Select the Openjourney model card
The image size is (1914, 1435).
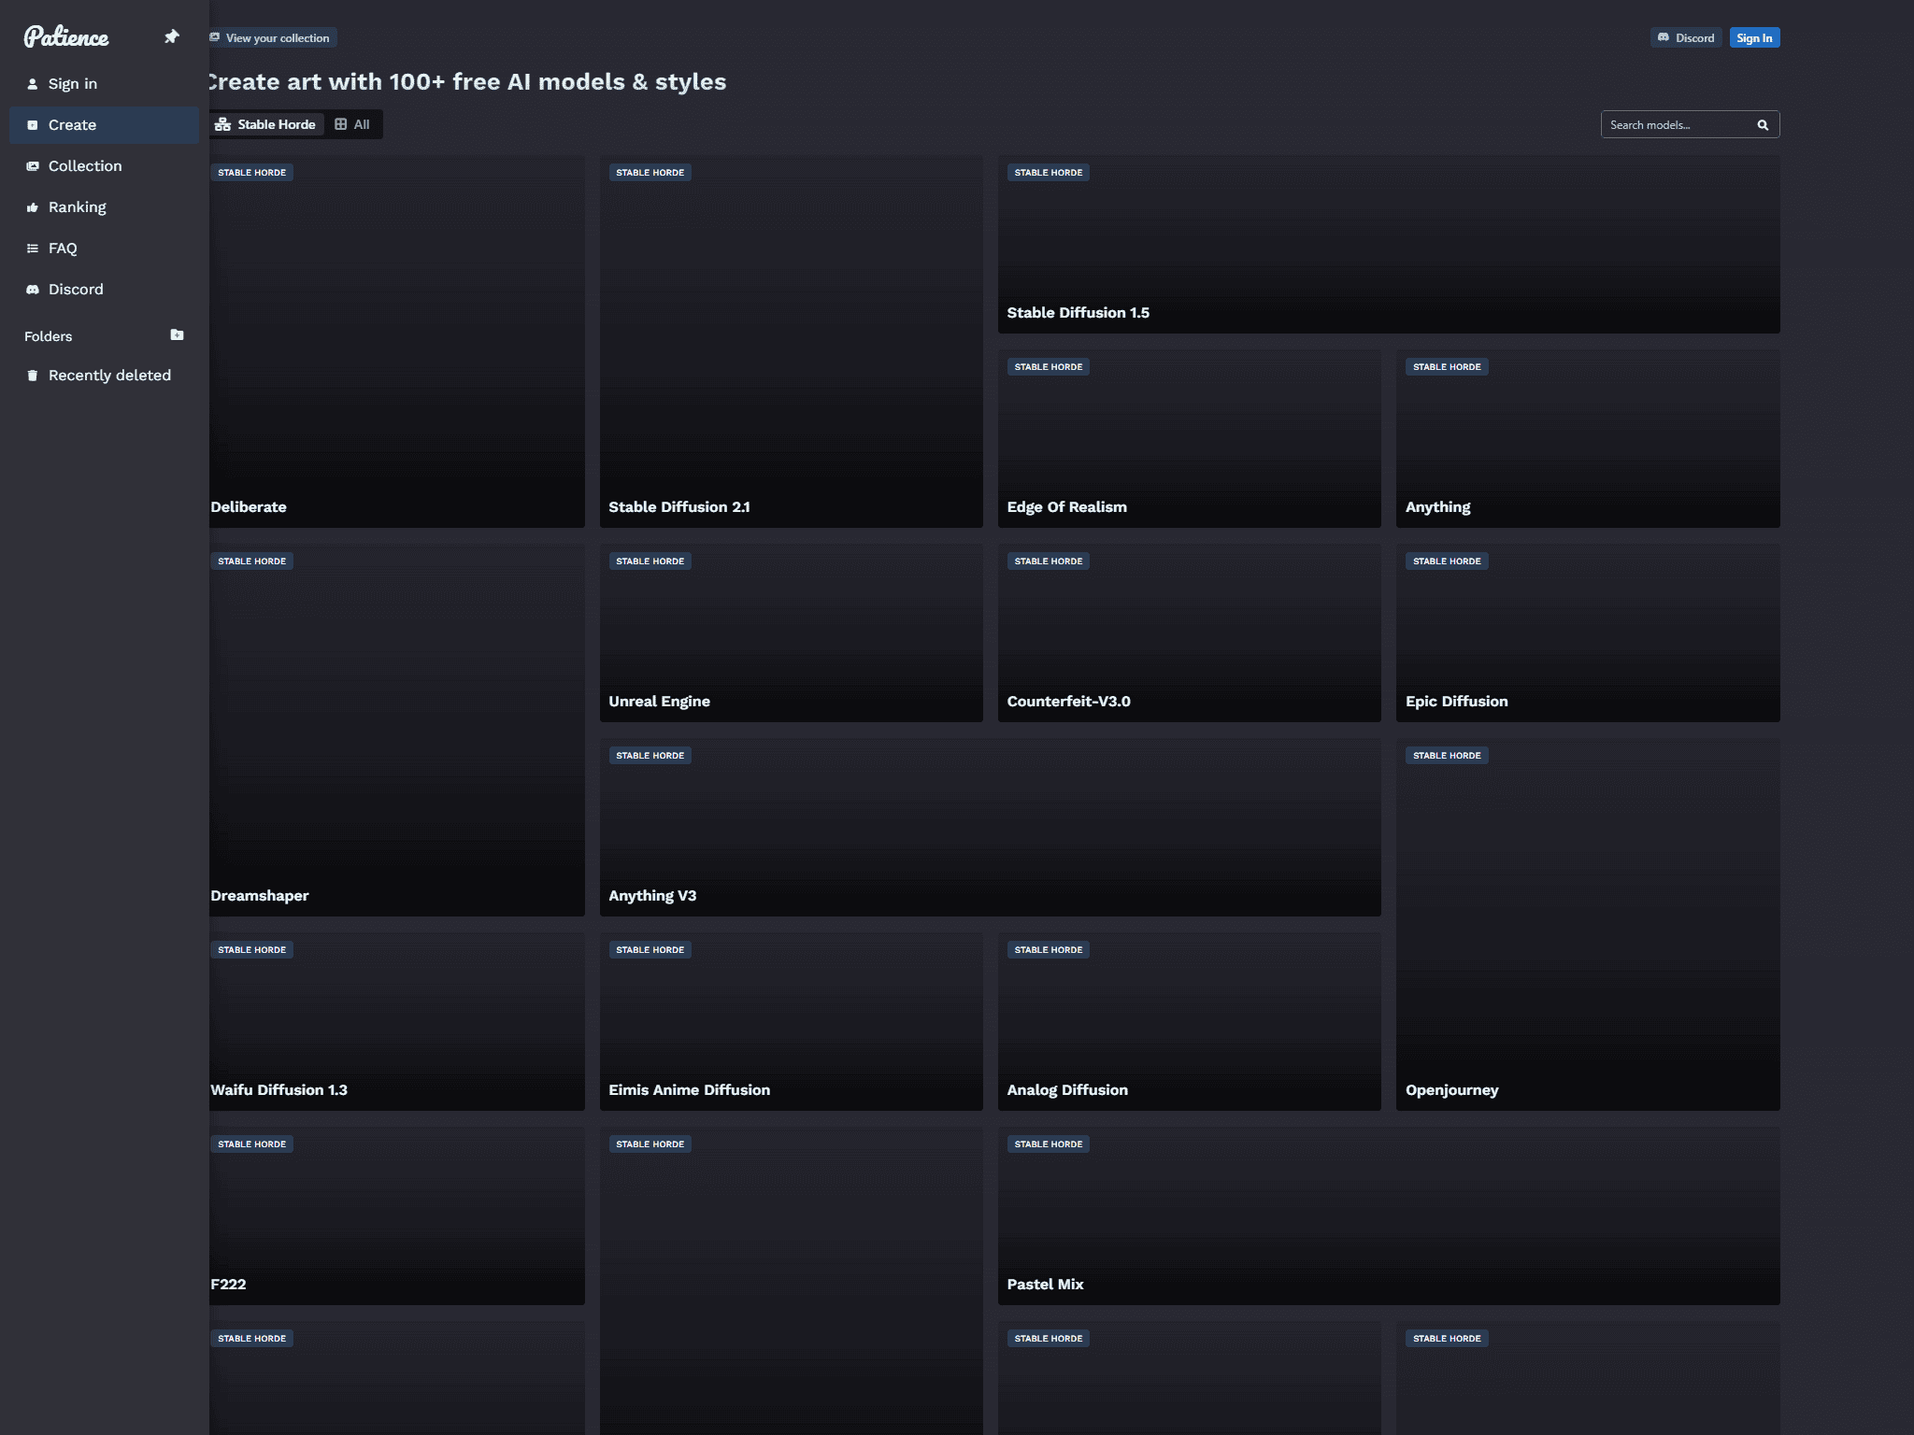coord(1588,924)
